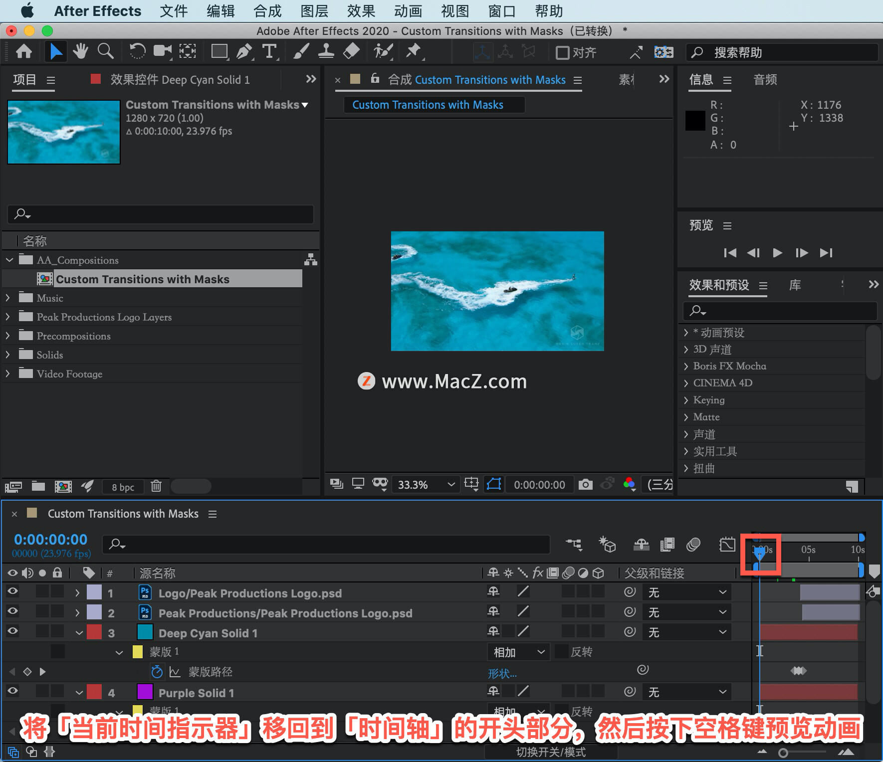Open composition mini-flowchart icon in timeline
Image resolution: width=883 pixels, height=762 pixels.
[574, 544]
